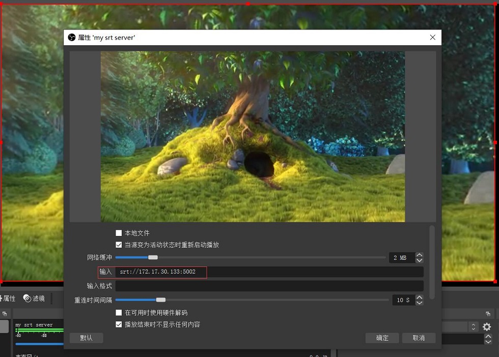Cancel with the 取消 button
The height and width of the screenshot is (357, 499).
419,338
